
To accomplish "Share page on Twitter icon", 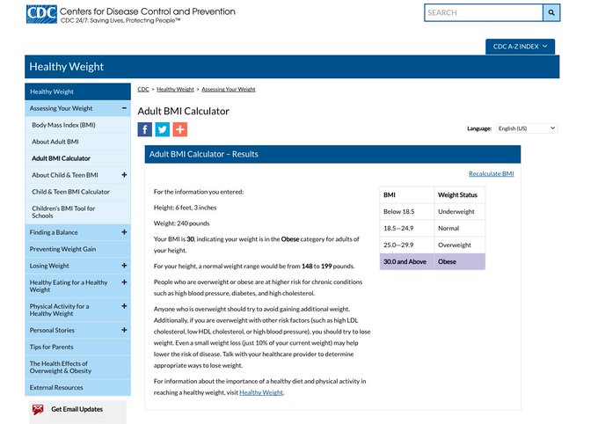I will coord(163,129).
